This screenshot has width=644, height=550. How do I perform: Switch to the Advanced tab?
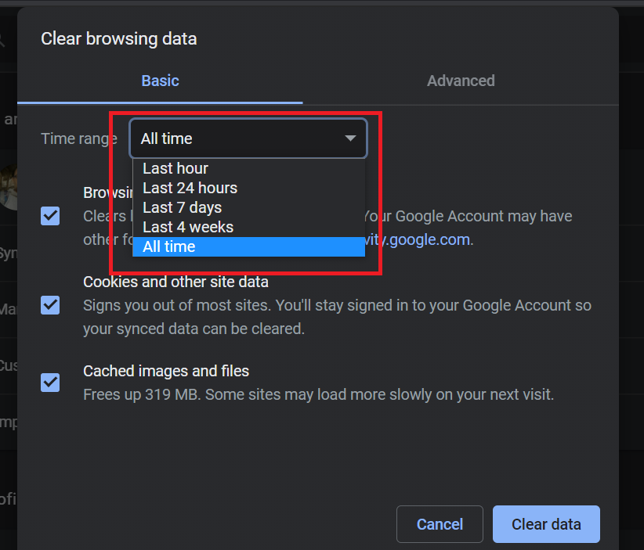[x=461, y=81]
